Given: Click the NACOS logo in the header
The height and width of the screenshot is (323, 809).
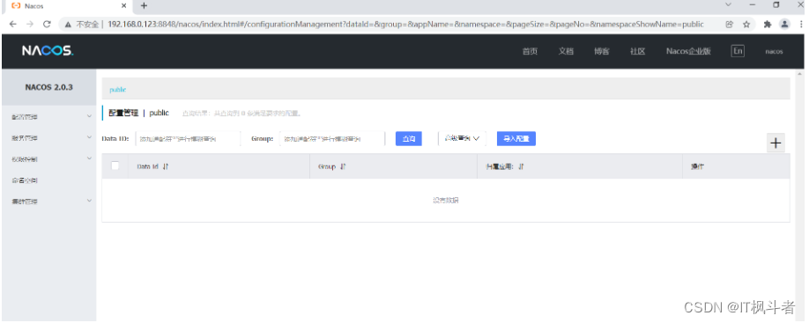Looking at the screenshot, I should [x=48, y=50].
